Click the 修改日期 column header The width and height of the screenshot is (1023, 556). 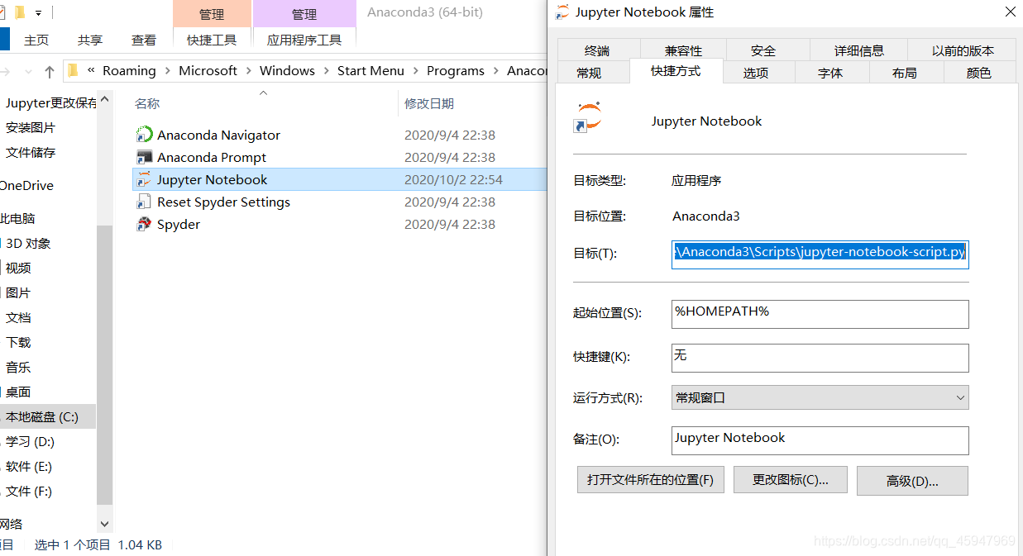pos(429,103)
